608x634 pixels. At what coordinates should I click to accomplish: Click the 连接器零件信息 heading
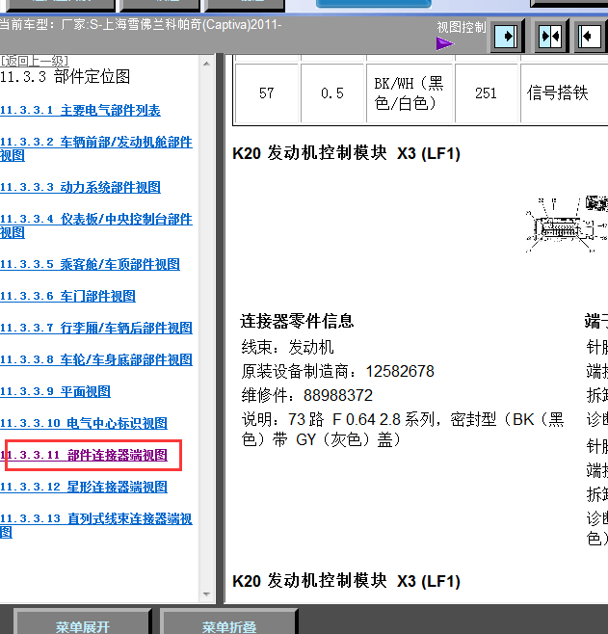297,322
